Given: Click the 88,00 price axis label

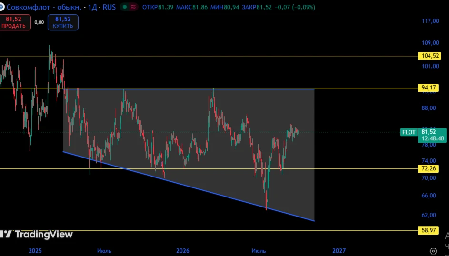Looking at the screenshot, I should [429, 108].
